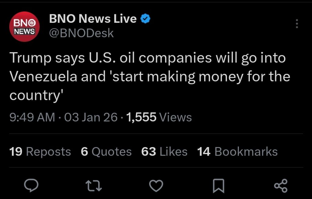The image size is (312, 199).
Task: Click the tweet text about Venezuela
Action: click(x=149, y=76)
